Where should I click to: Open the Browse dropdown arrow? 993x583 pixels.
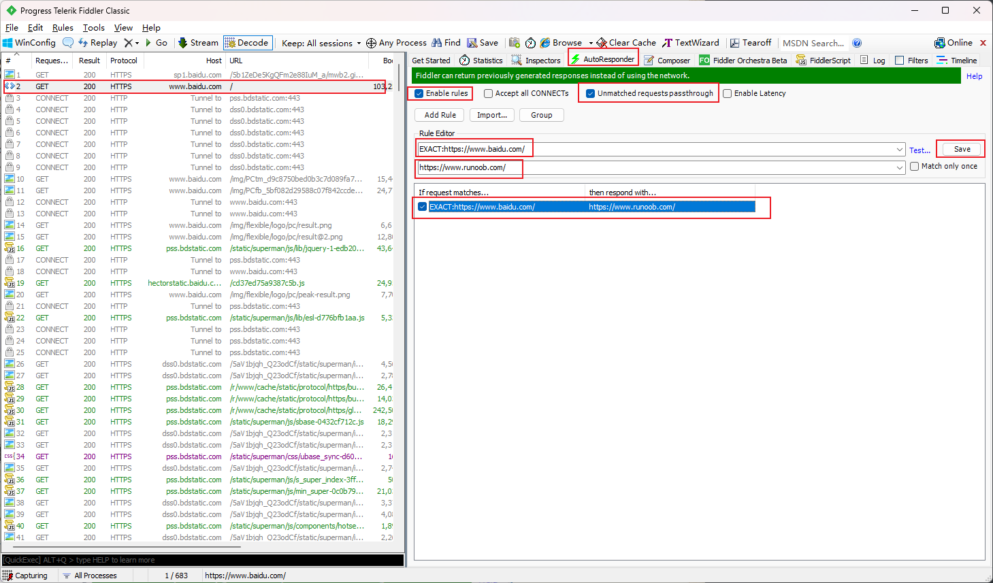click(x=590, y=43)
